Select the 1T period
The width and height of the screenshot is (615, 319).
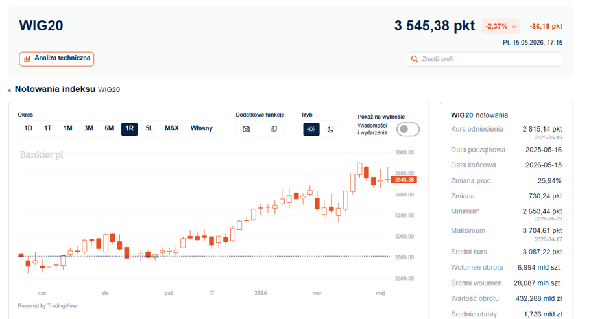48,128
